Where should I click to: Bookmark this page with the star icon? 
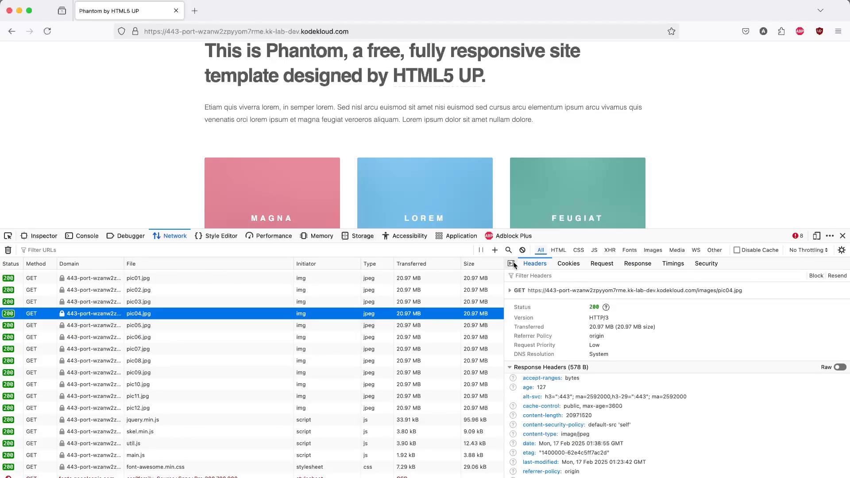(672, 31)
